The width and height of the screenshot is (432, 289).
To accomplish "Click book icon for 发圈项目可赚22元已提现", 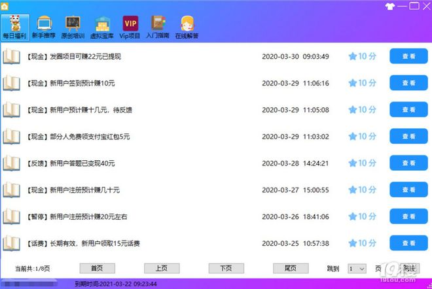I will [x=11, y=56].
